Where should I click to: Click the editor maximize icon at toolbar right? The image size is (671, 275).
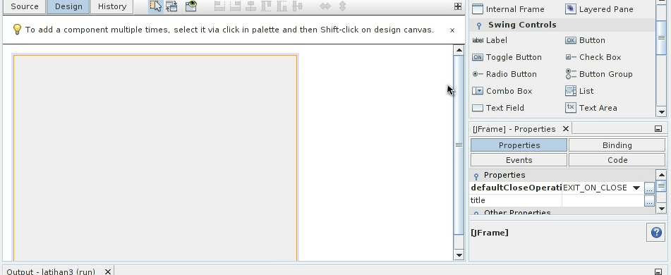pyautogui.click(x=457, y=6)
